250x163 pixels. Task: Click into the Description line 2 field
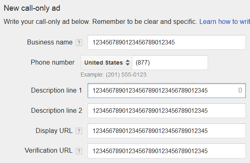[x=167, y=111]
